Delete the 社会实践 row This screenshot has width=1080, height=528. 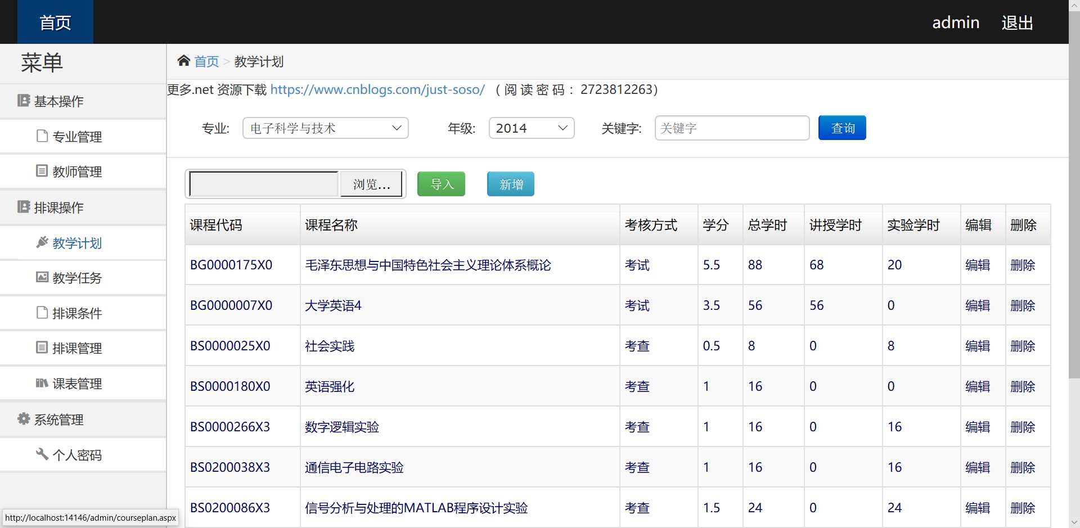(1023, 346)
